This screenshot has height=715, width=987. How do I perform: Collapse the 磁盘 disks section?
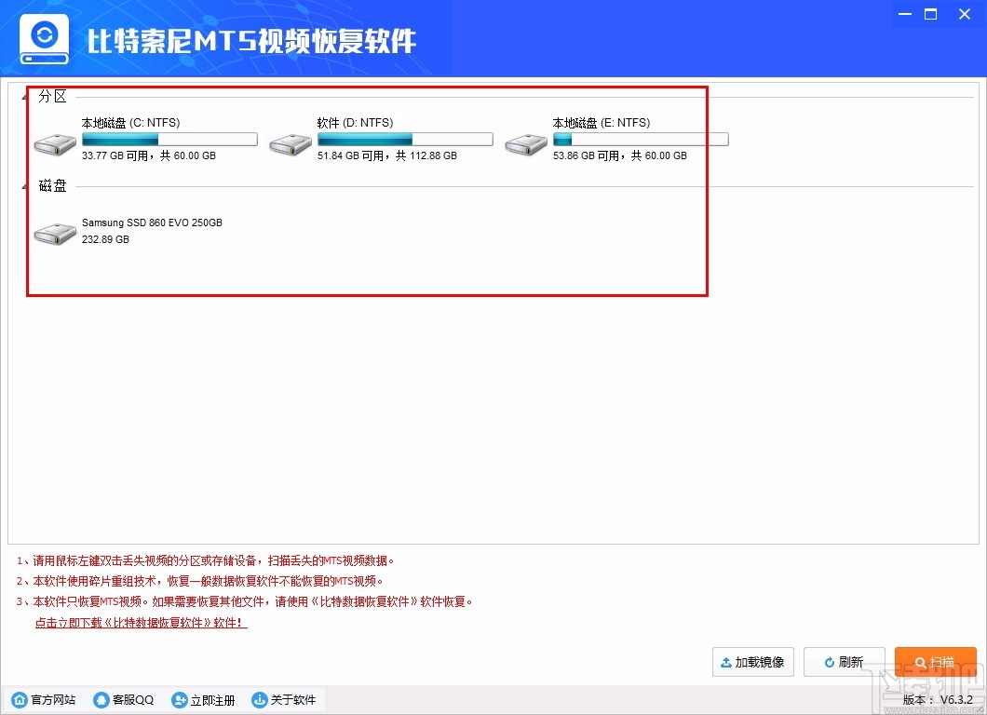pyautogui.click(x=23, y=184)
